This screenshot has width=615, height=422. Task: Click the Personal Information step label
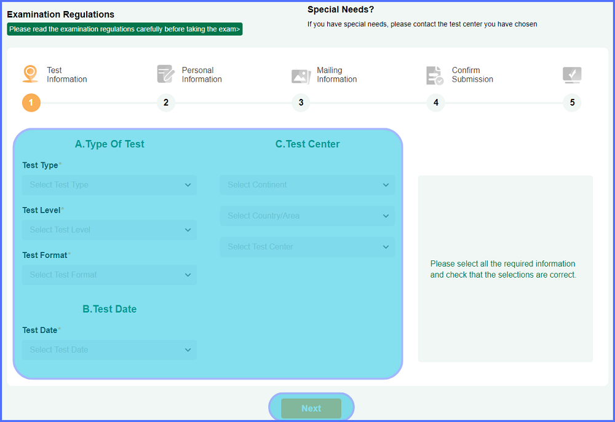tap(201, 75)
